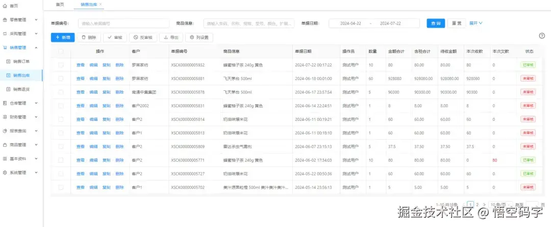Click the home icon in sidebar

(5, 6)
